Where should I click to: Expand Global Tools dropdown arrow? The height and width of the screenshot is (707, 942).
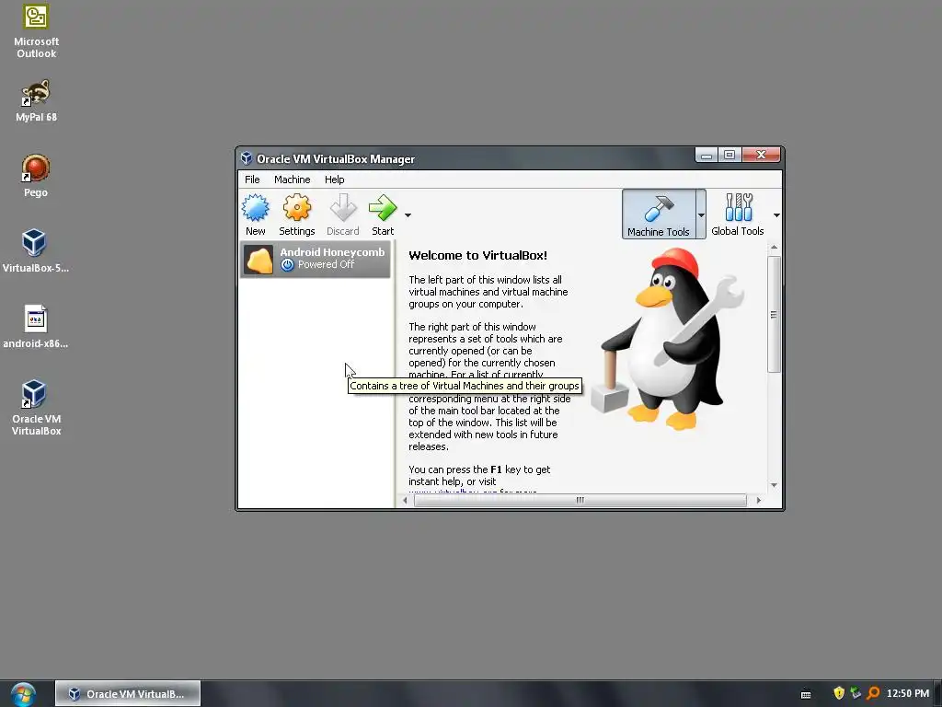pos(776,215)
